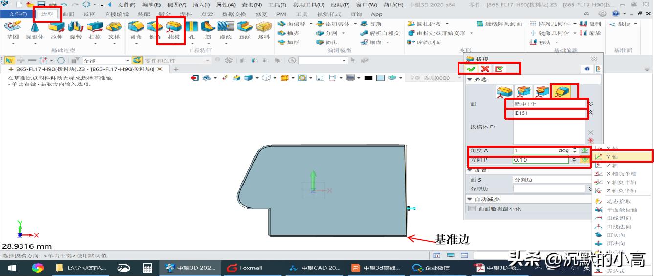
Task: Choose 面法向 from direction list
Action: pyautogui.click(x=623, y=243)
